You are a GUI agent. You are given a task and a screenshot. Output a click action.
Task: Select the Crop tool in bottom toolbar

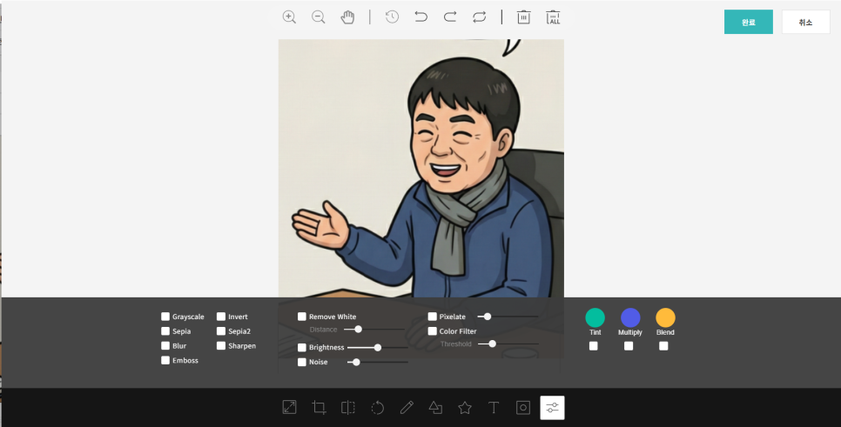tap(319, 407)
